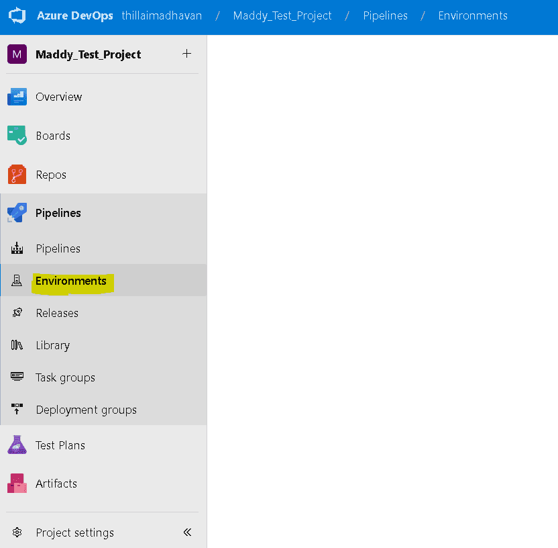
Task: Click the purple M project avatar
Action: [x=17, y=54]
